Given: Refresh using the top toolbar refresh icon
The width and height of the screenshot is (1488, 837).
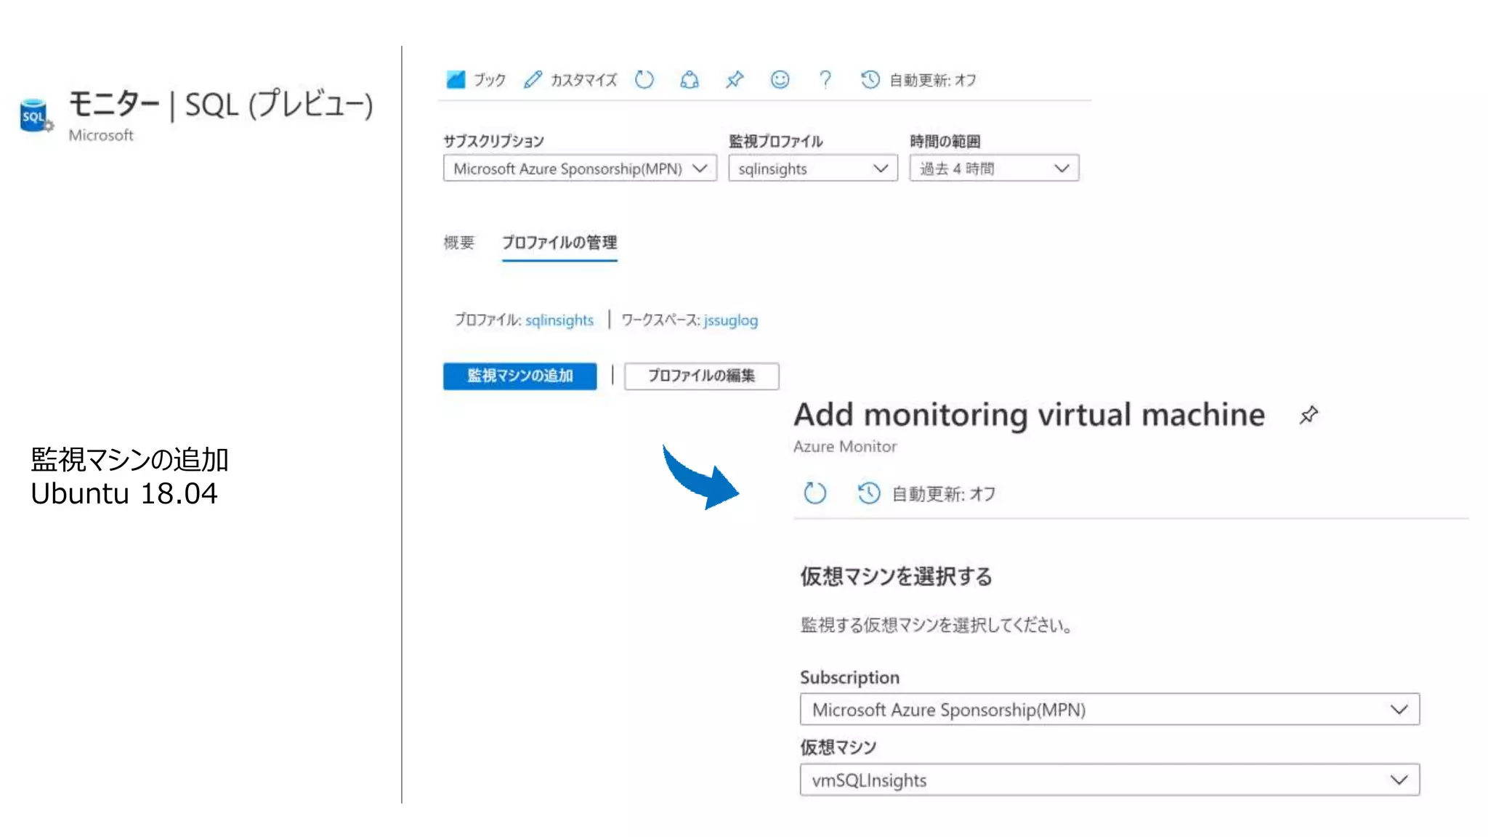Looking at the screenshot, I should pos(644,79).
